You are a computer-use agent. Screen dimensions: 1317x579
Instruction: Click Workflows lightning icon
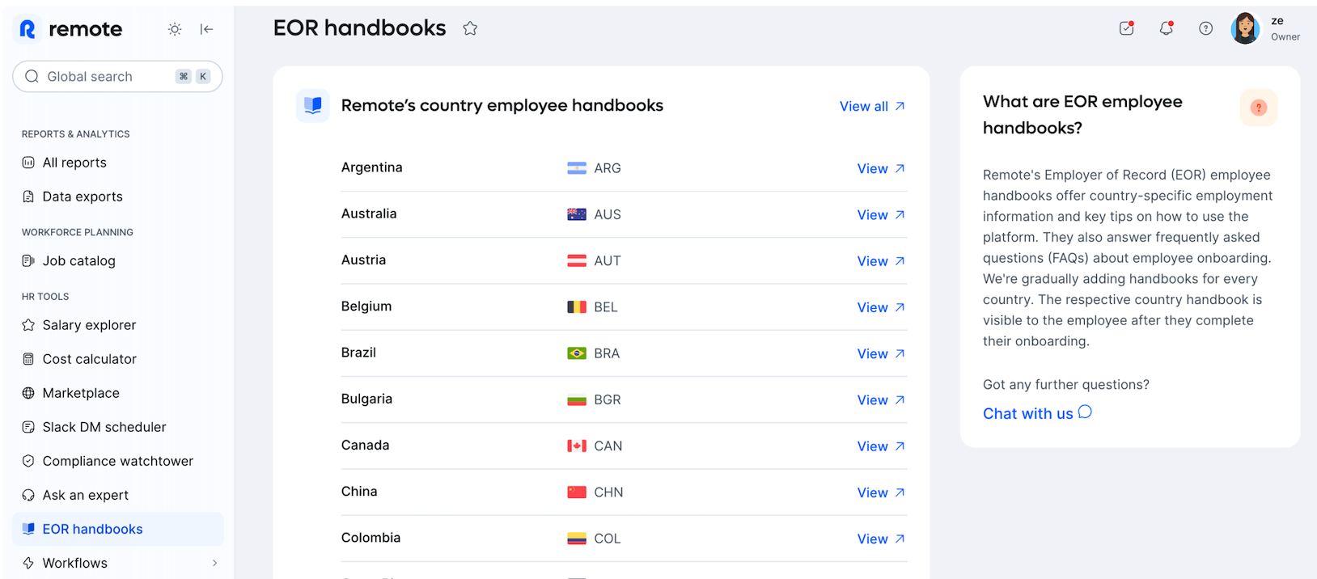[x=28, y=563]
